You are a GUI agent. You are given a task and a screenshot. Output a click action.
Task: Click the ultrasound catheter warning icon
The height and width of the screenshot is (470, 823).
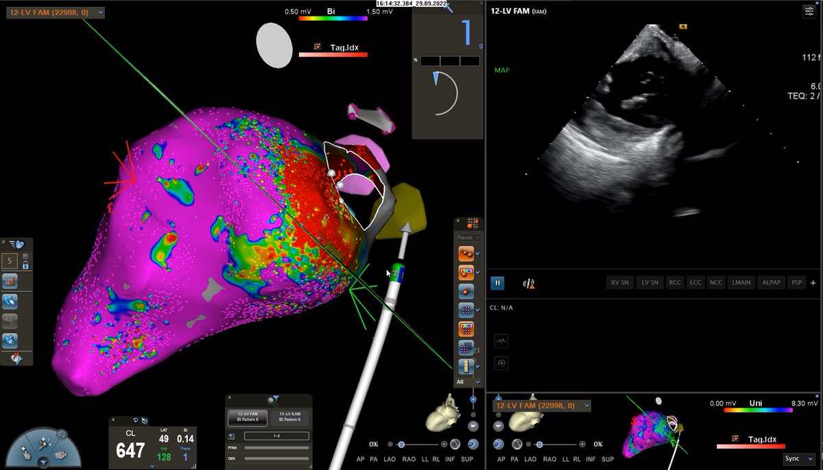528,283
